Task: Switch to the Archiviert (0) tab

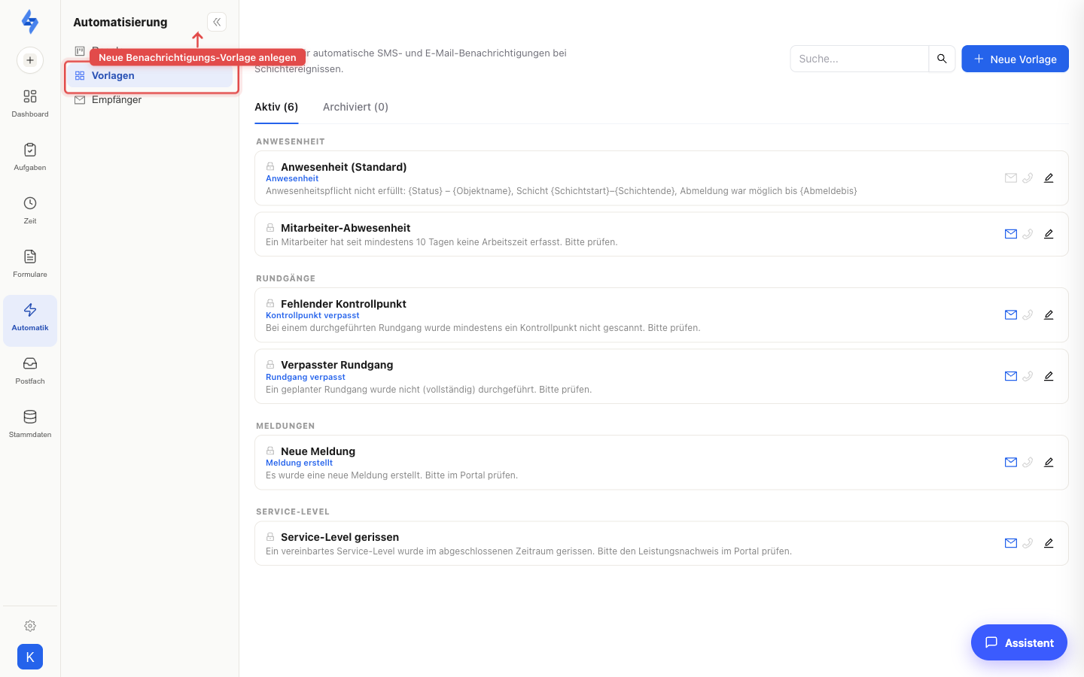Action: coord(355,107)
